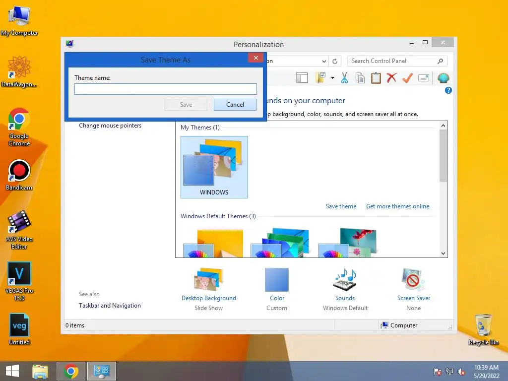Image resolution: width=508 pixels, height=381 pixels.
Task: Click scroll up arrow of themes list
Action: (x=443, y=126)
